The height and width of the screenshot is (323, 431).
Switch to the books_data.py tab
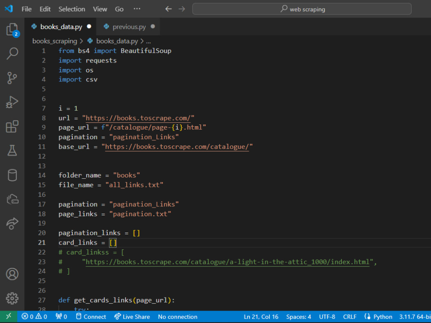(x=60, y=27)
